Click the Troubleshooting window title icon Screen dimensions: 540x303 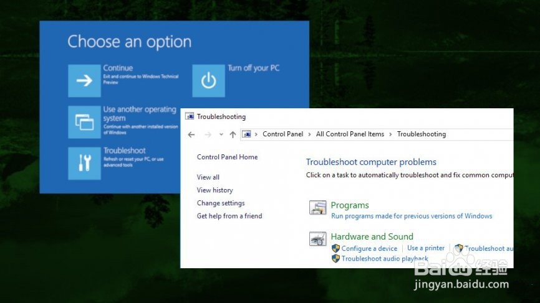[x=190, y=116]
